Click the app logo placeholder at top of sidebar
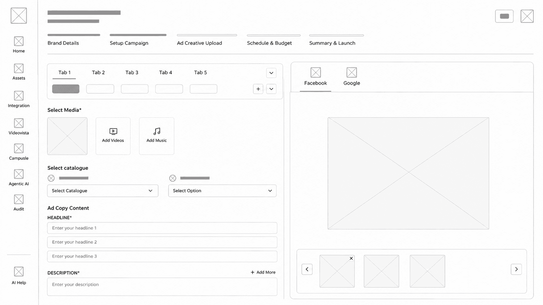This screenshot has width=543, height=305. [x=19, y=16]
